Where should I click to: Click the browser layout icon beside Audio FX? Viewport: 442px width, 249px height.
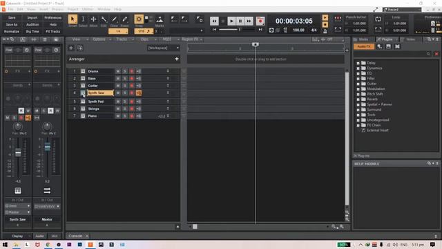[x=388, y=46]
